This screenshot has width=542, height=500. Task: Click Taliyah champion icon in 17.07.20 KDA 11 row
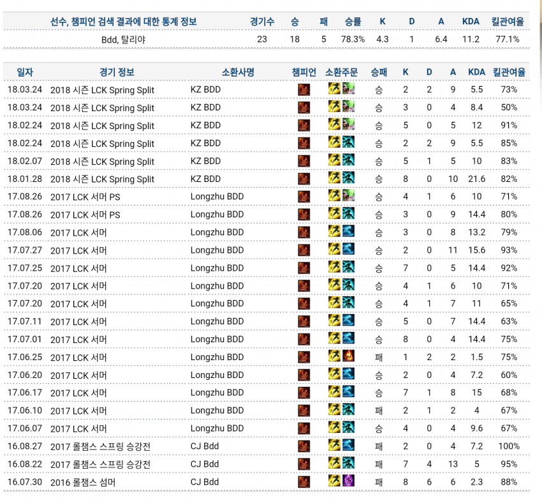(304, 304)
